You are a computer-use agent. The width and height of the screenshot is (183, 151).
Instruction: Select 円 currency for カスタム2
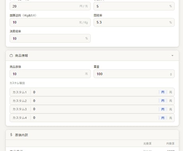coord(163,101)
